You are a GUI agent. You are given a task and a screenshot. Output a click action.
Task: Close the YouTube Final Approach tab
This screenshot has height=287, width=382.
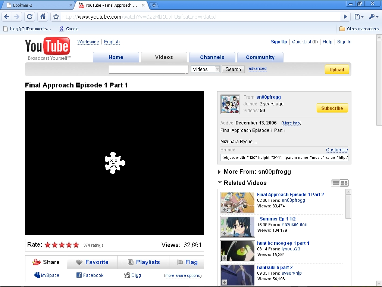point(143,5)
